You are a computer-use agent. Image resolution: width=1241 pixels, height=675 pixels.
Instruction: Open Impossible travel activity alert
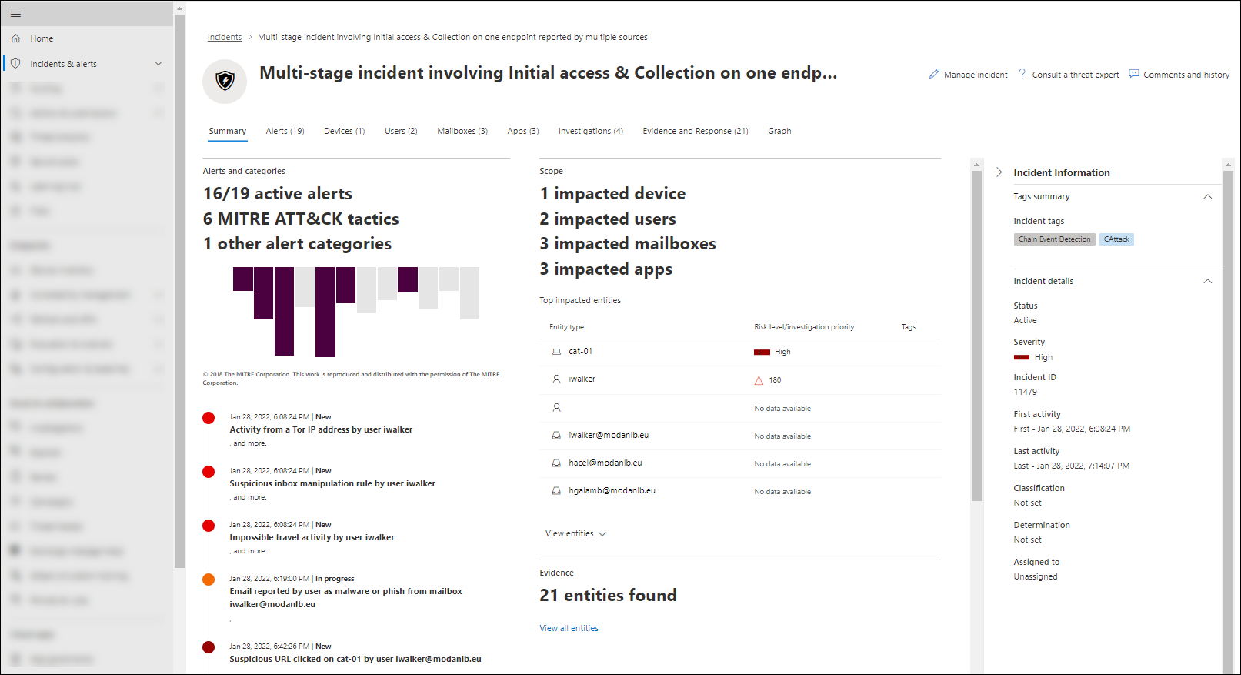(312, 538)
